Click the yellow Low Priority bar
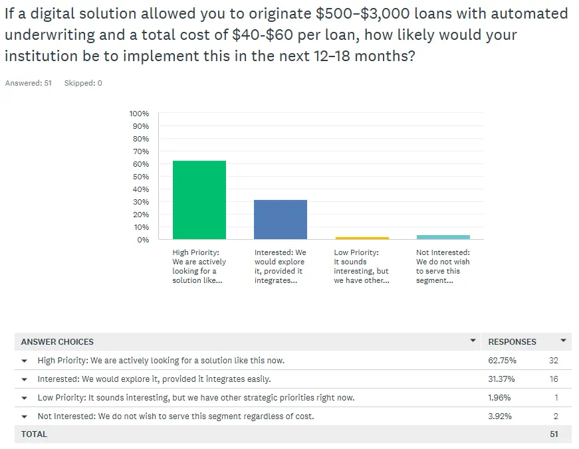This screenshot has height=449, width=579. pos(362,238)
